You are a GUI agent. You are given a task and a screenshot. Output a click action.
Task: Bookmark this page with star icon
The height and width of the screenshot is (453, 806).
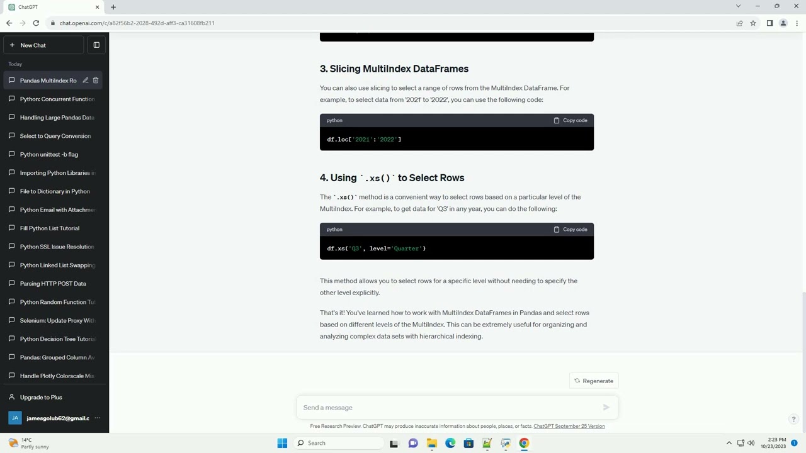click(752, 23)
